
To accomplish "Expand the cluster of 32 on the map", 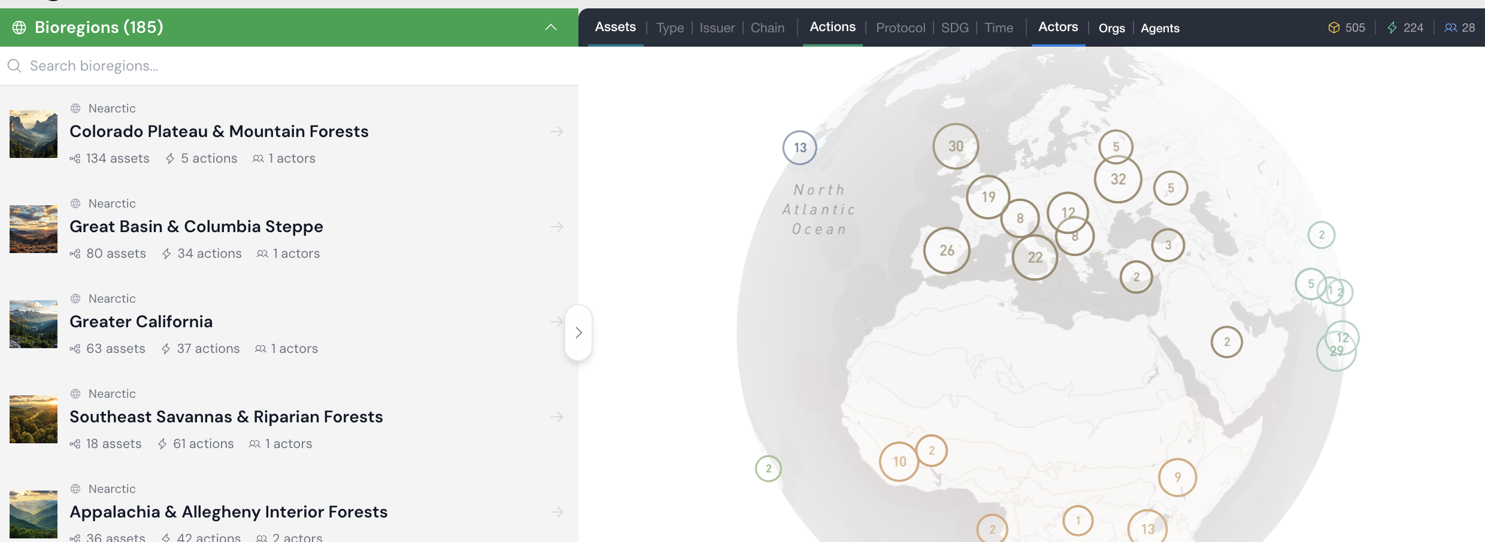I will tap(1118, 179).
